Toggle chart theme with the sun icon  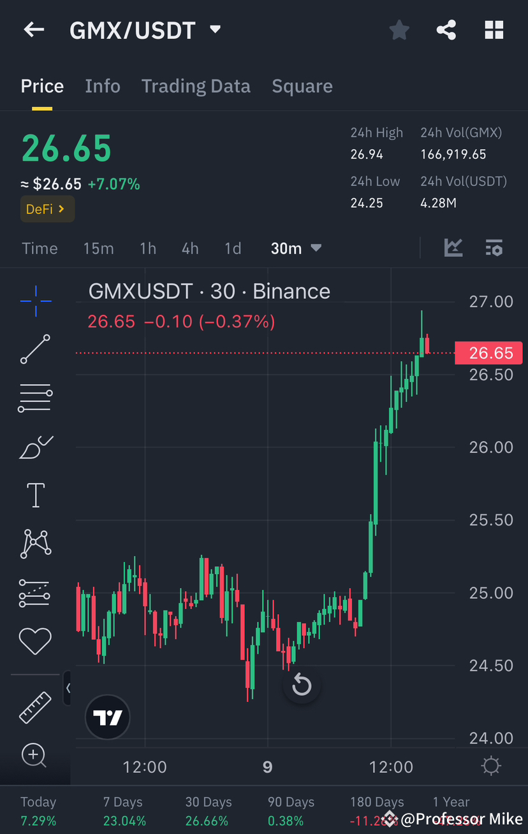tap(490, 766)
